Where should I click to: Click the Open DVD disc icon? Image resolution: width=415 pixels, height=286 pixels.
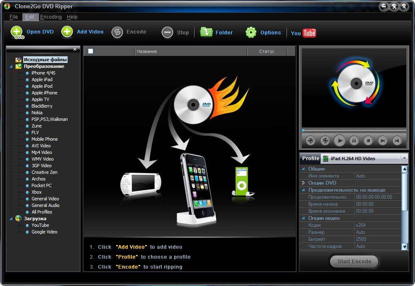(x=17, y=32)
